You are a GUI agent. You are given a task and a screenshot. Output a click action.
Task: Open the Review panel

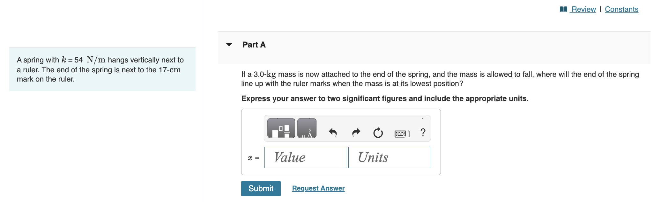[583, 9]
